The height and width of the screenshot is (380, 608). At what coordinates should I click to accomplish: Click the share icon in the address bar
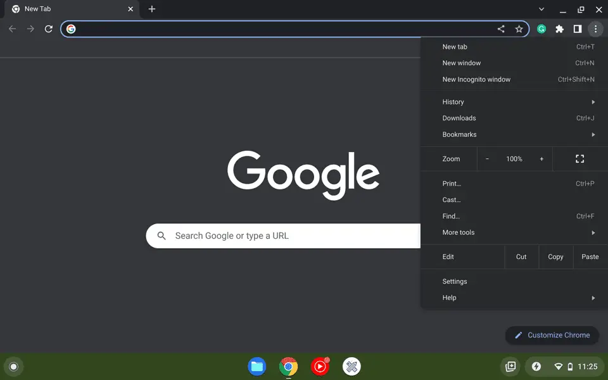point(501,28)
